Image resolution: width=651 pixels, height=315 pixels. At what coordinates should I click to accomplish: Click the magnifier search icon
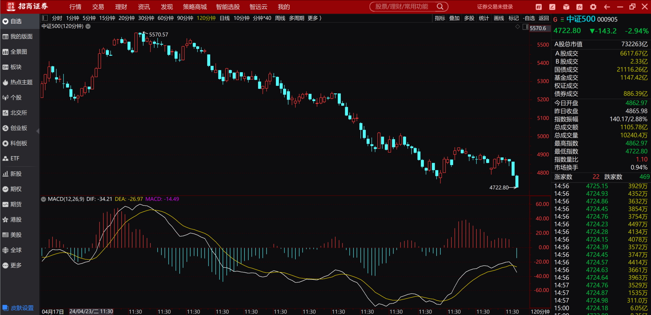(x=440, y=6)
